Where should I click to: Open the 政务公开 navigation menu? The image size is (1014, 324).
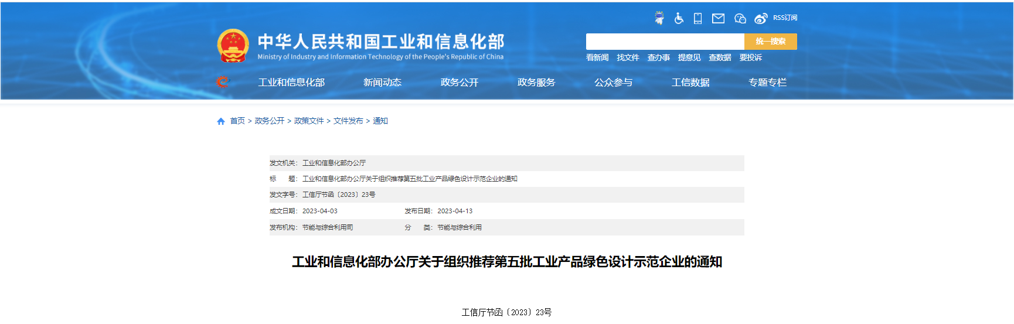459,83
